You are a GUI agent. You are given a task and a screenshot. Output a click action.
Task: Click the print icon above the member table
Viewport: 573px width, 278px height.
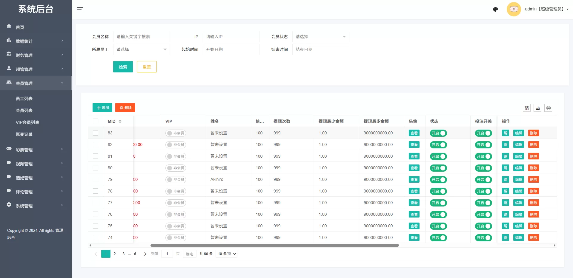[548, 108]
